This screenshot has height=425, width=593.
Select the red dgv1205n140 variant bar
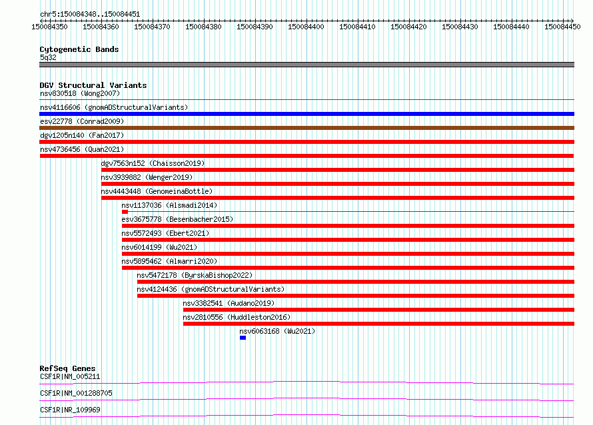point(306,142)
